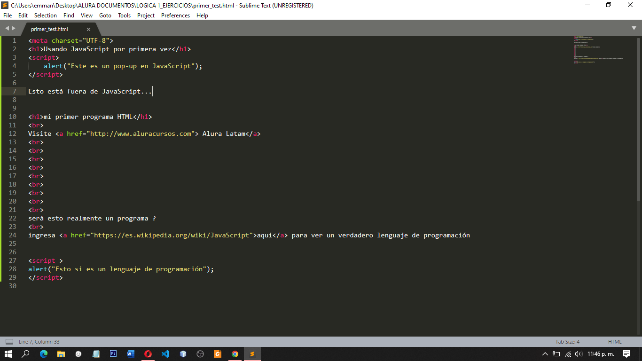Show hidden system tray icons
The image size is (642, 361).
pyautogui.click(x=545, y=354)
